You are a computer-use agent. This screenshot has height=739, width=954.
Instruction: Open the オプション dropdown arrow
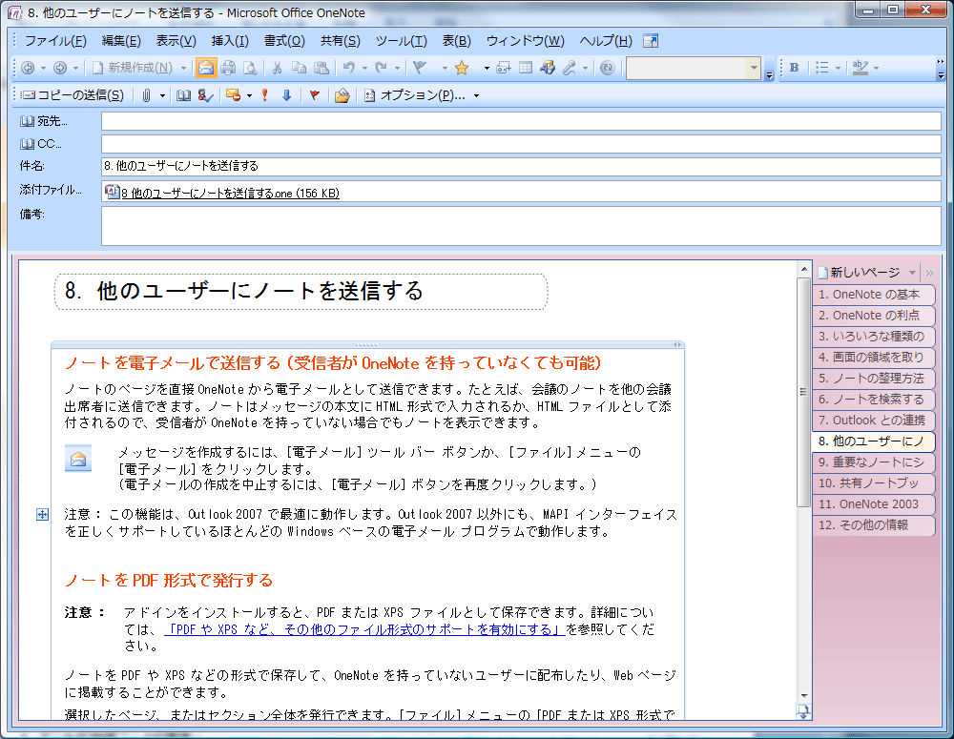(476, 95)
